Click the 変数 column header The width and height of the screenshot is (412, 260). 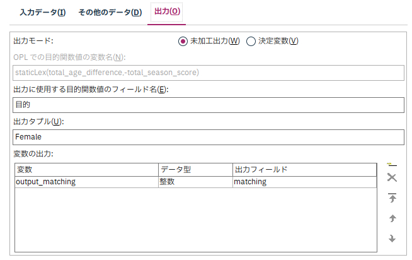86,170
